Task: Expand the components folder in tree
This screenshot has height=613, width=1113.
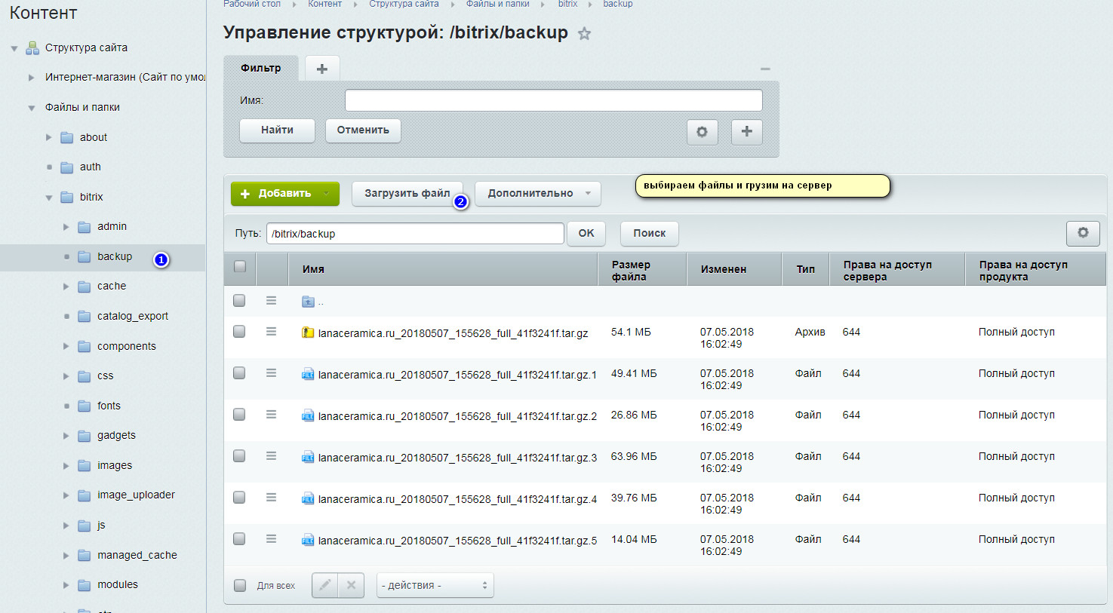Action: (66, 347)
